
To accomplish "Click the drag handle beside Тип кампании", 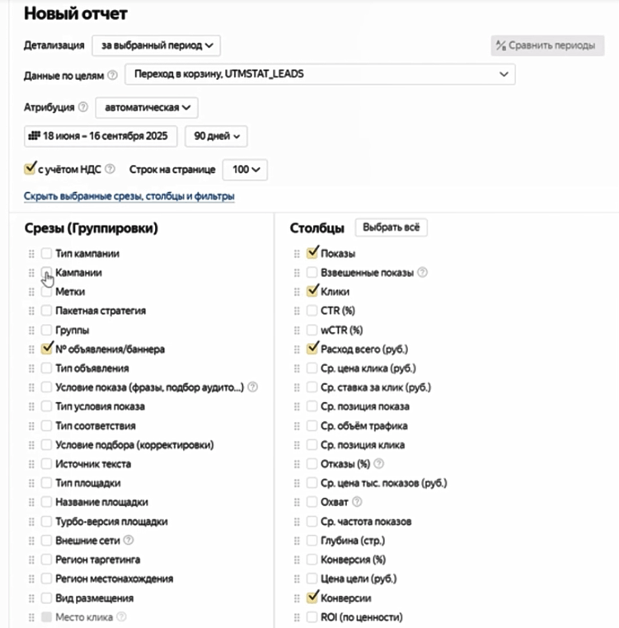I will 32,254.
